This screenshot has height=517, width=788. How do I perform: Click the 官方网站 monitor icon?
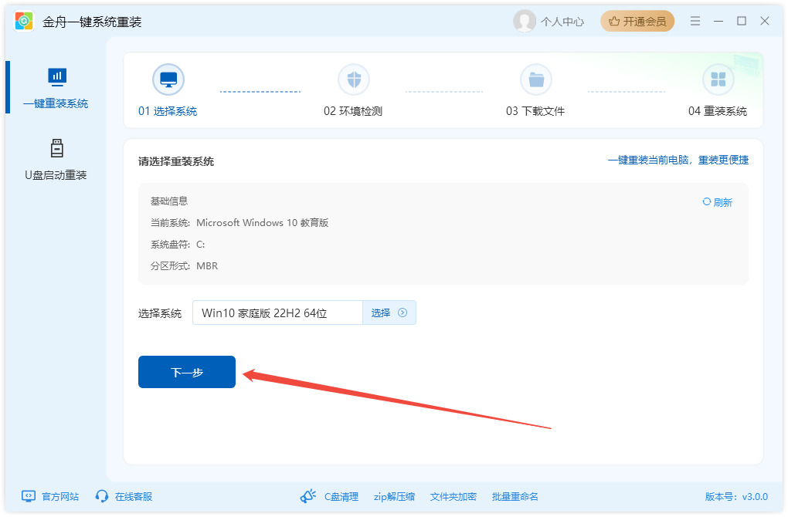pyautogui.click(x=29, y=496)
